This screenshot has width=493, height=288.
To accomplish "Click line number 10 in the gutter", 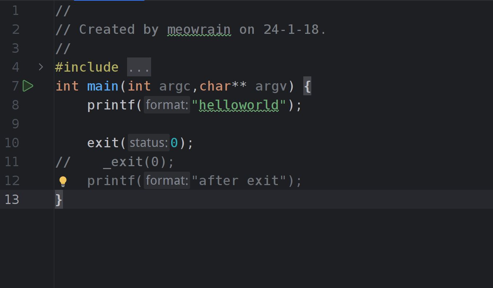I will [x=12, y=143].
